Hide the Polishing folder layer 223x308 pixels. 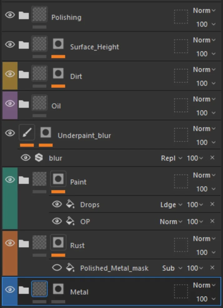pos(10,15)
